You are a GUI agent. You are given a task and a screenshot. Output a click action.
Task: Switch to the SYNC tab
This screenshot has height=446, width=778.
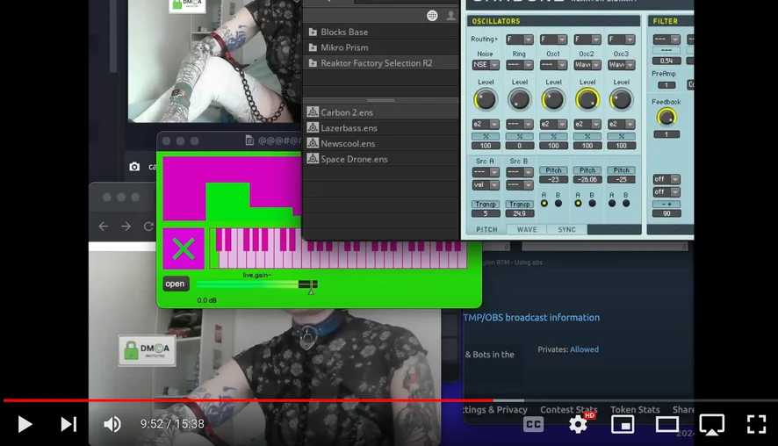[x=566, y=230]
